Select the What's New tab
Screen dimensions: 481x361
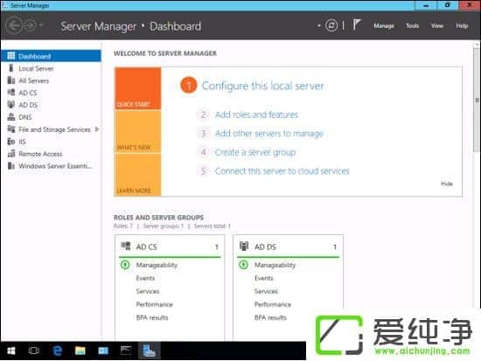(137, 131)
